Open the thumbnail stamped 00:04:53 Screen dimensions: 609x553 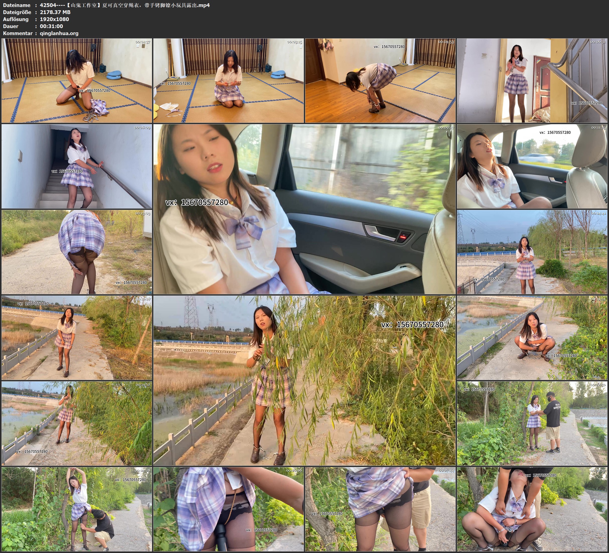pyautogui.click(x=380, y=80)
